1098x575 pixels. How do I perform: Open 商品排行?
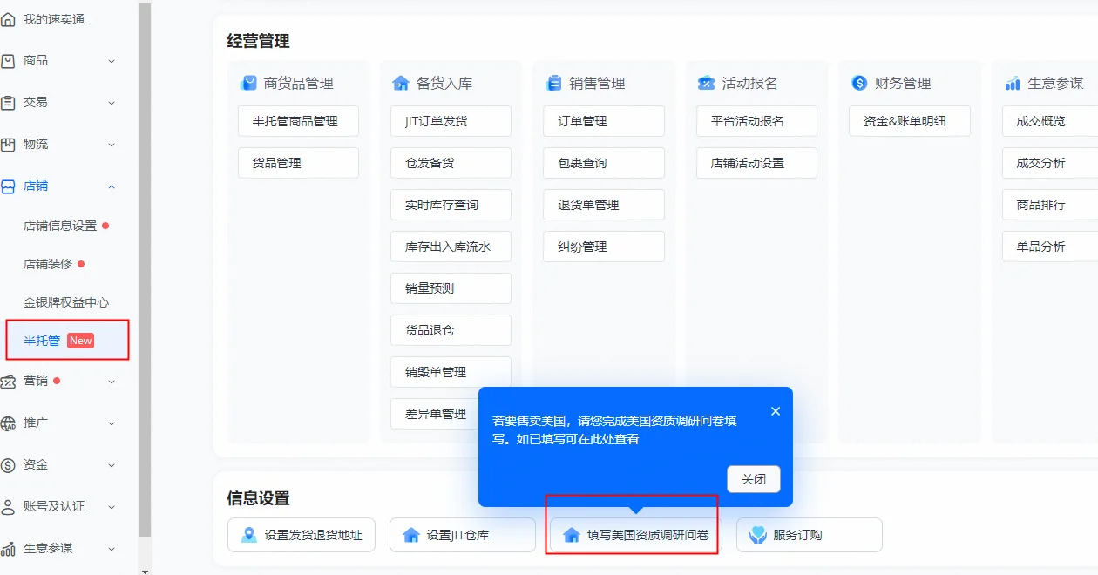[1050, 205]
